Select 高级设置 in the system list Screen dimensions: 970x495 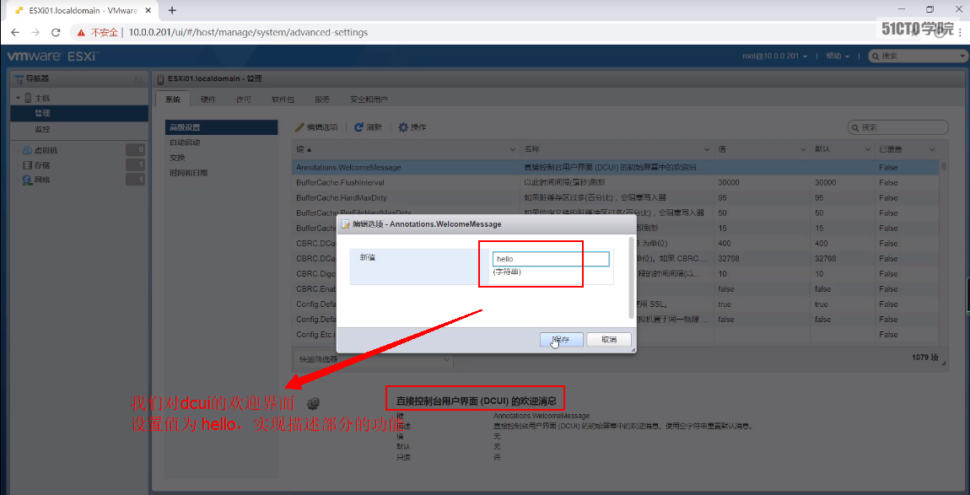click(x=222, y=127)
